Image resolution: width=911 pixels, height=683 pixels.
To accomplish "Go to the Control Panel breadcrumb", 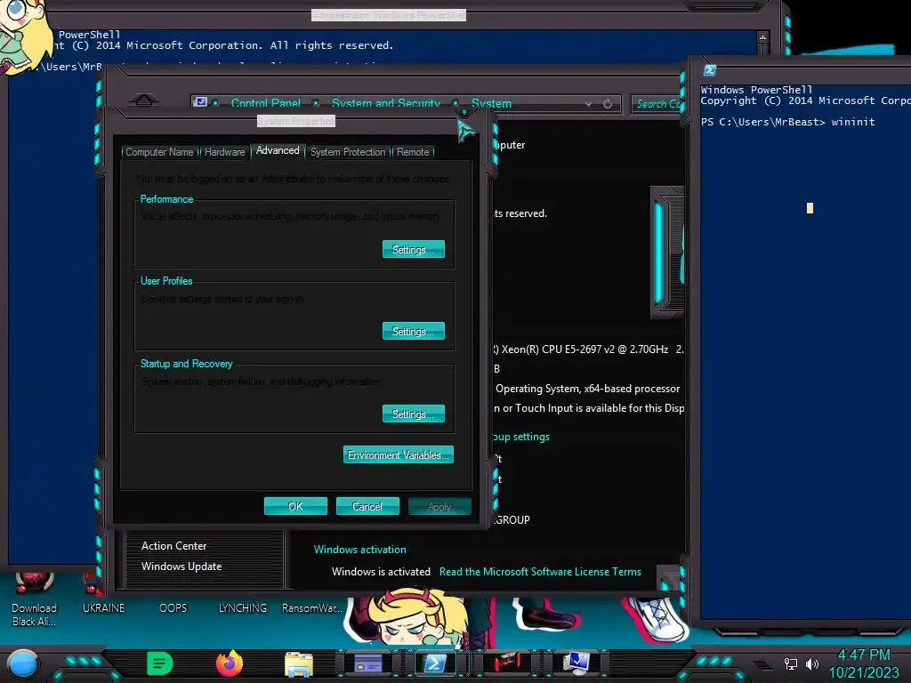I will tap(265, 103).
